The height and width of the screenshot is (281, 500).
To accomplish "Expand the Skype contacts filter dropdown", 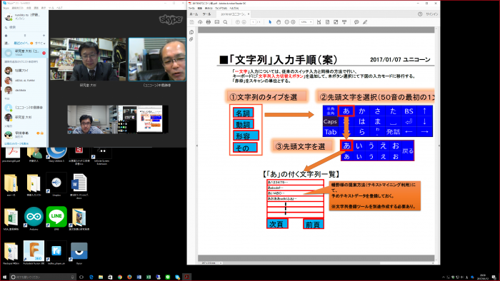I will click(40, 43).
